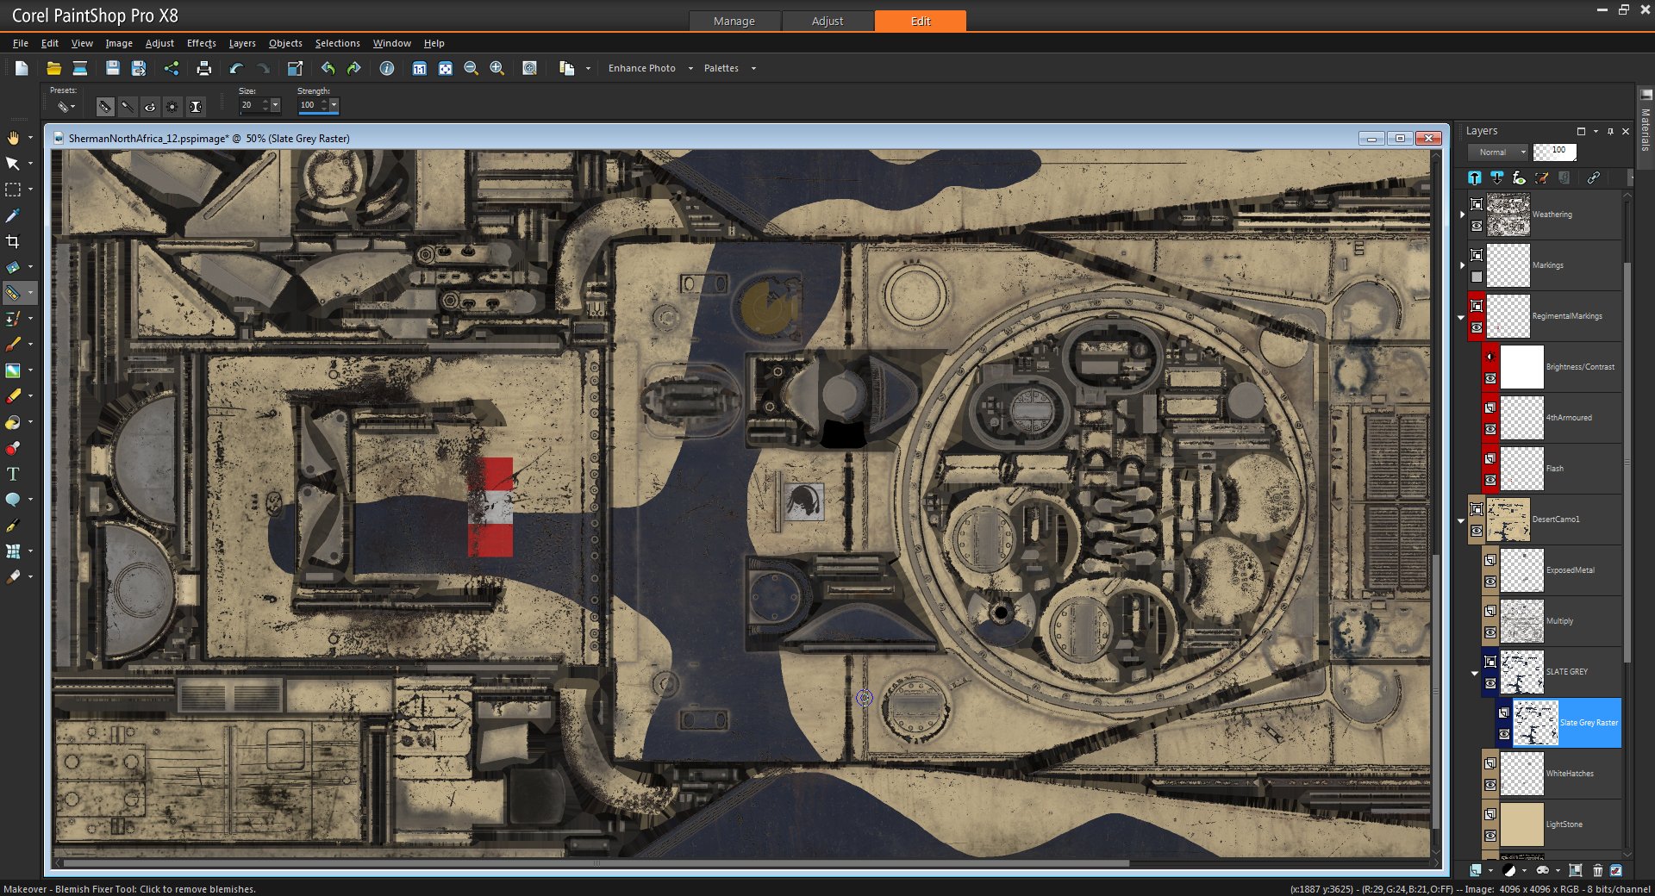Toggle visibility of LightStone layer
The image size is (1655, 896).
(x=1490, y=836)
